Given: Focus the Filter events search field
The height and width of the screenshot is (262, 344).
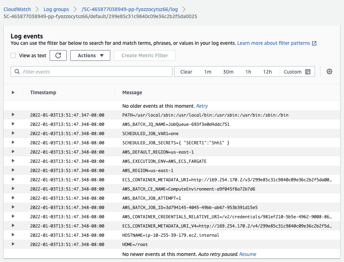Looking at the screenshot, I should pyautogui.click(x=96, y=72).
